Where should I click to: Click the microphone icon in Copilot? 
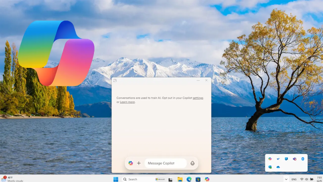click(x=192, y=163)
